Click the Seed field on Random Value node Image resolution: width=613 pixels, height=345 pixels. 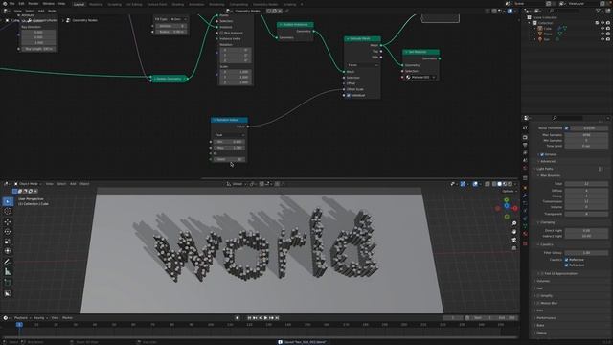point(229,159)
